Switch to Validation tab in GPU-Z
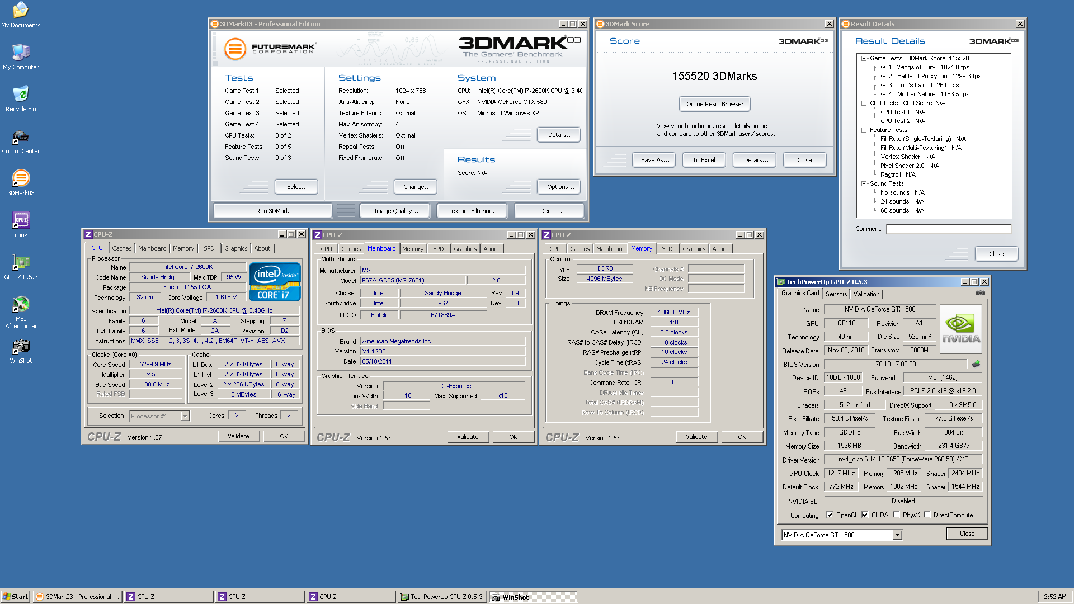The height and width of the screenshot is (604, 1074). [x=866, y=294]
